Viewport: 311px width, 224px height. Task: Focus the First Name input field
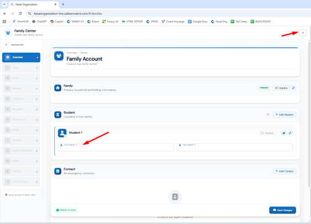coord(116,147)
